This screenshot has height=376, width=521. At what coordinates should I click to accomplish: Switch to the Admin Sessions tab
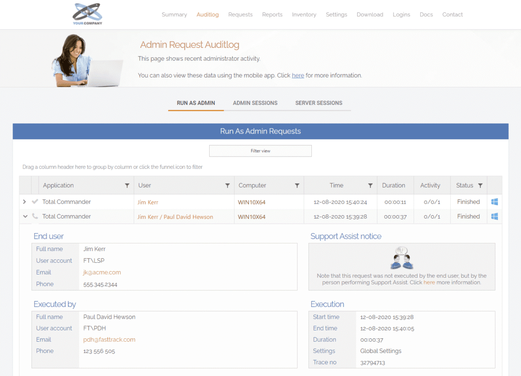(255, 103)
